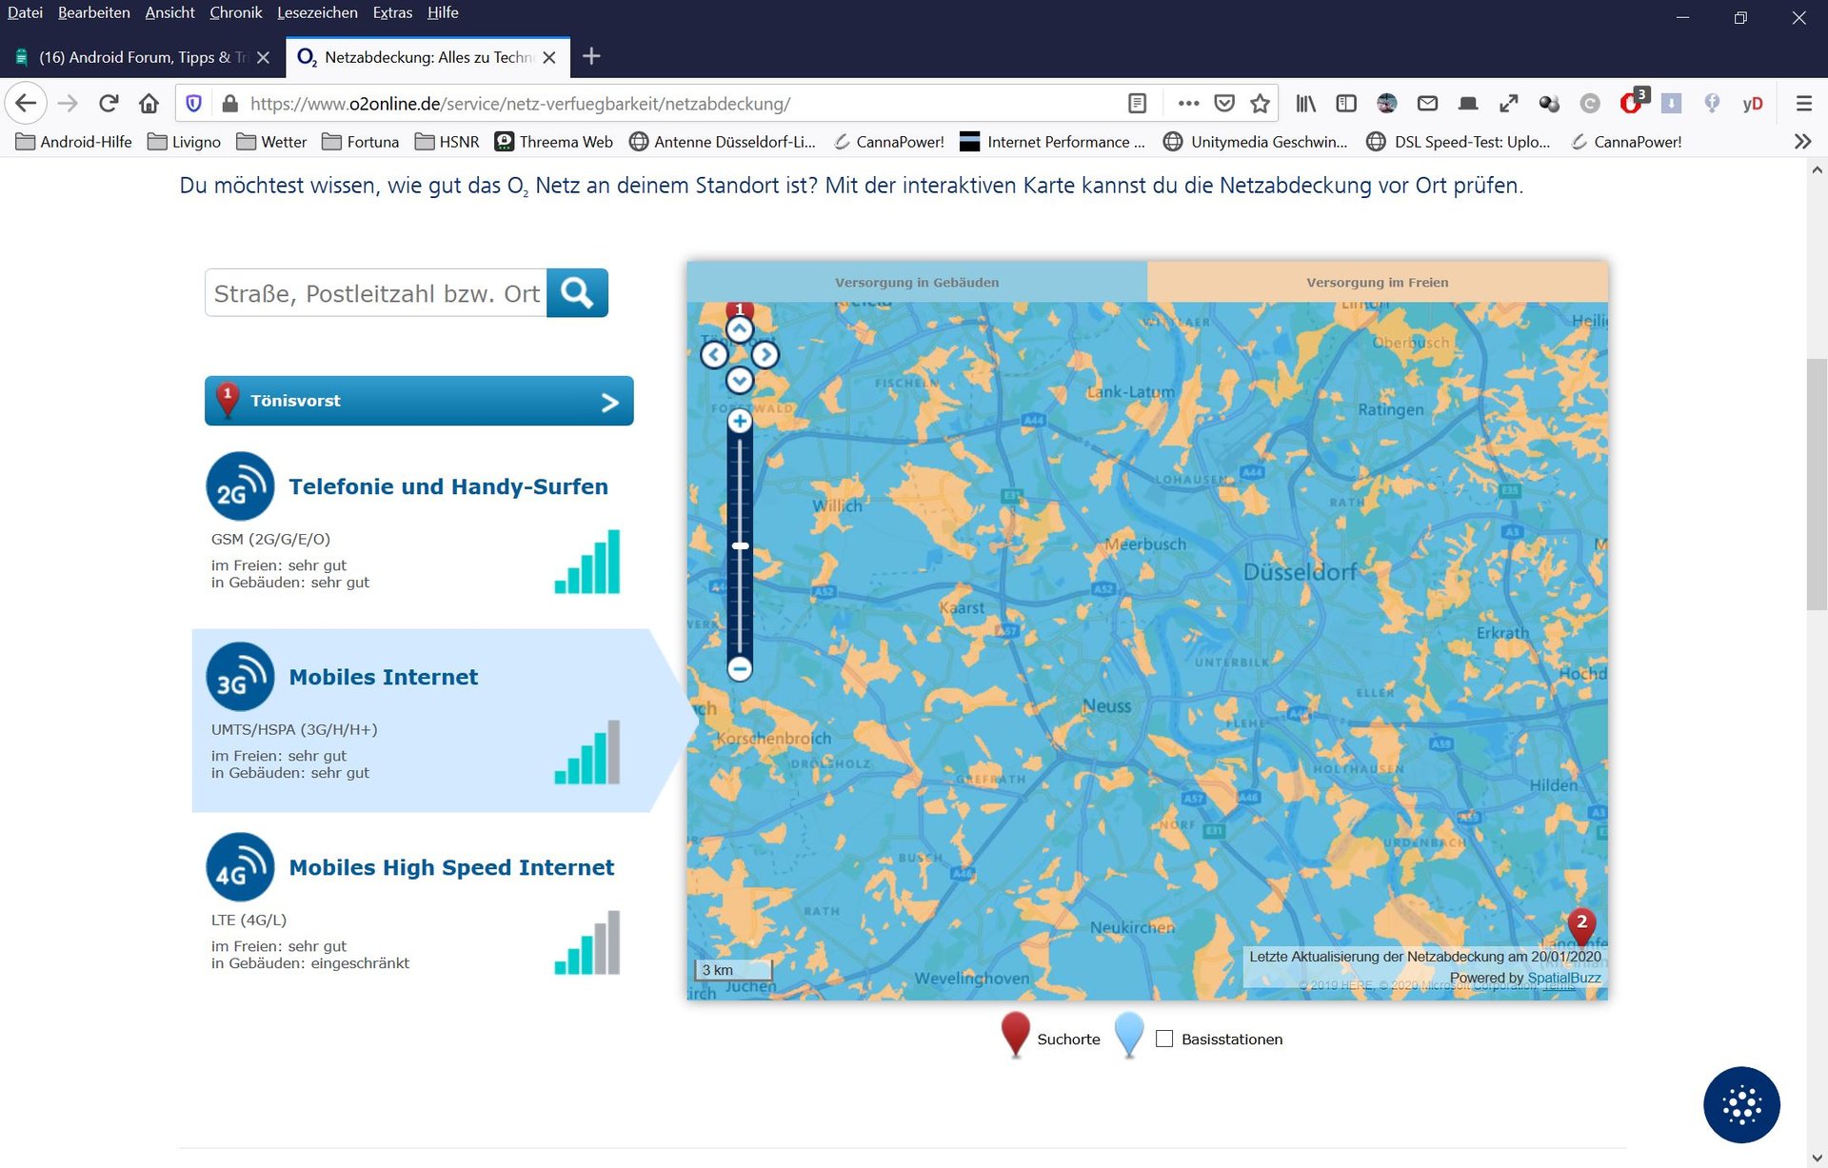
Task: Open the Extras menu
Action: (392, 12)
